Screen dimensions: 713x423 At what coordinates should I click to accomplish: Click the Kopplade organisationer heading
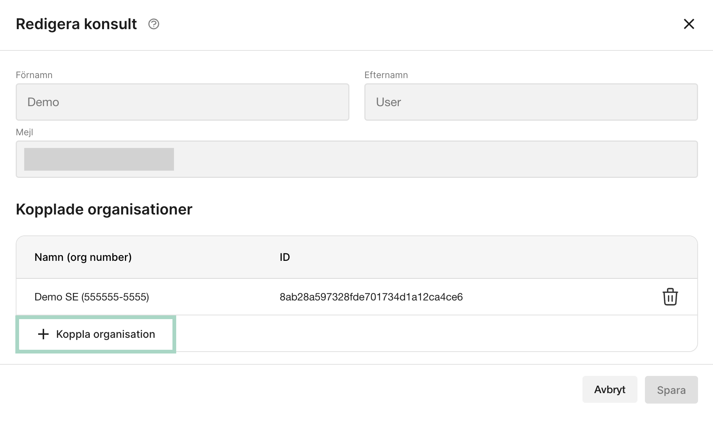pyautogui.click(x=104, y=210)
